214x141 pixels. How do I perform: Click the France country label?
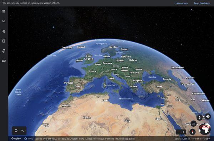(x=93, y=71)
